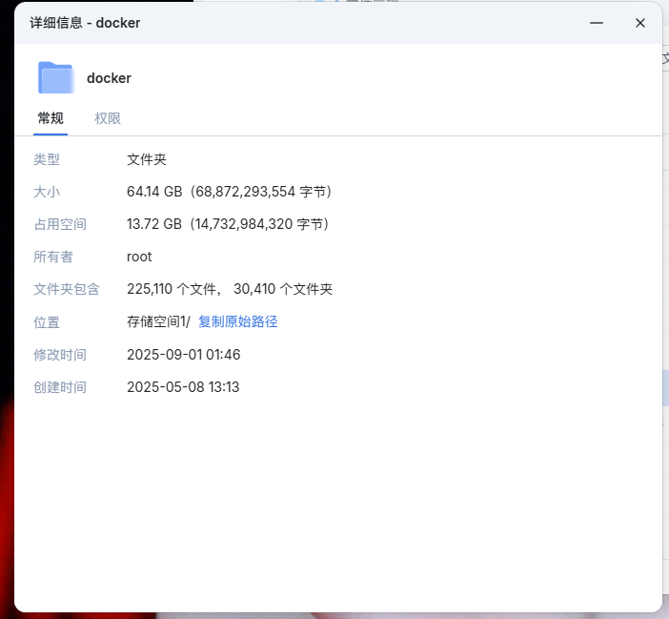This screenshot has width=669, height=619.
Task: Switch to the 常规 tab
Action: click(51, 118)
